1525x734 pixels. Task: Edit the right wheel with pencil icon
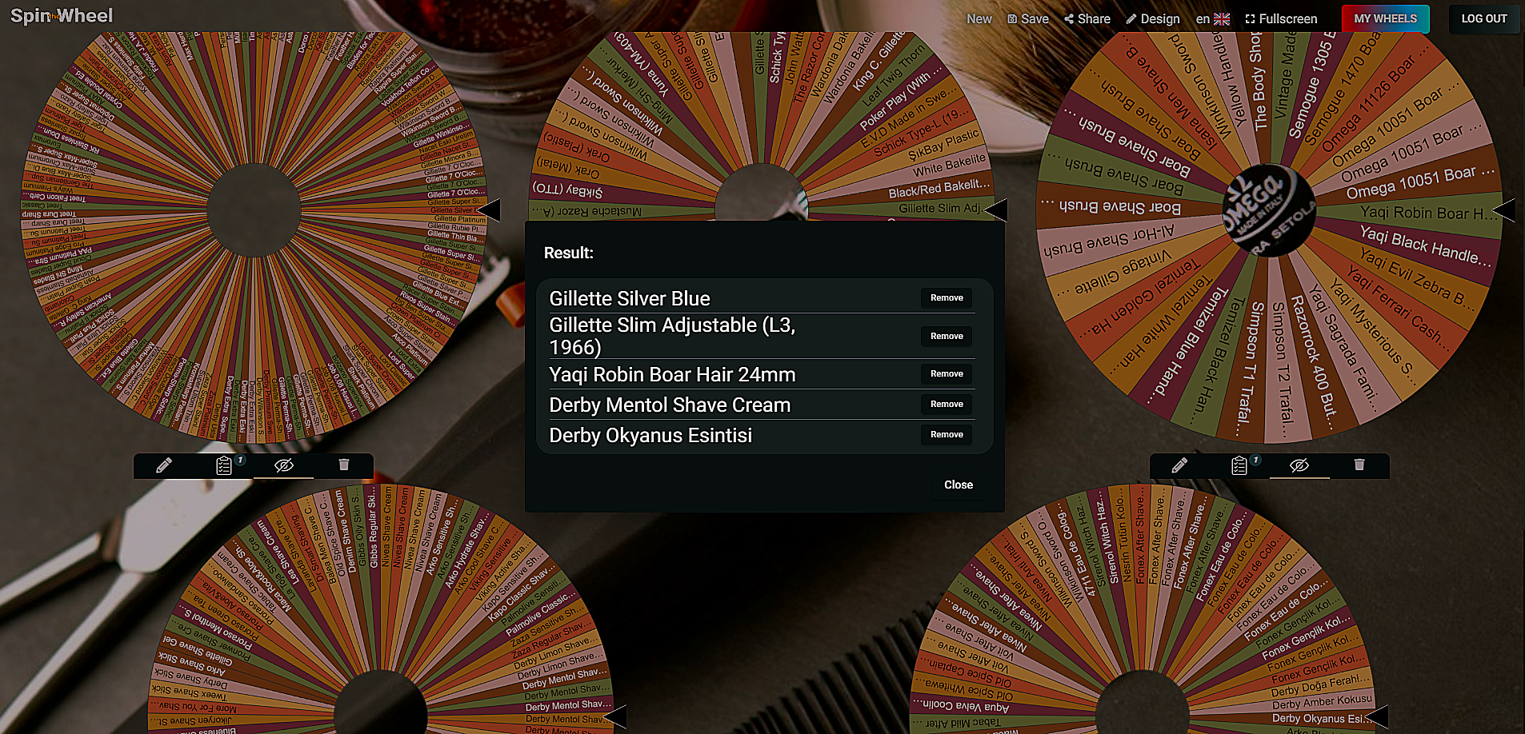coord(1179,465)
